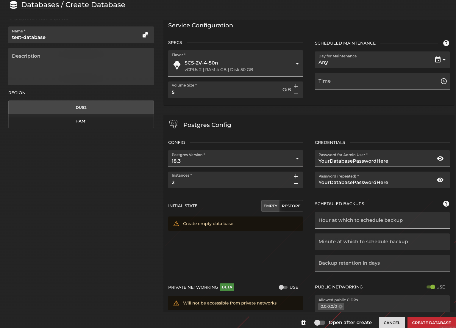Screen dimensions: 456x328
Task: Open the Databases breadcrumb link
Action: (40, 5)
